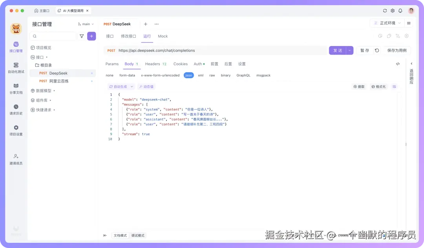Open the 项目设置 sidebar section
The image size is (424, 248).
16,130
